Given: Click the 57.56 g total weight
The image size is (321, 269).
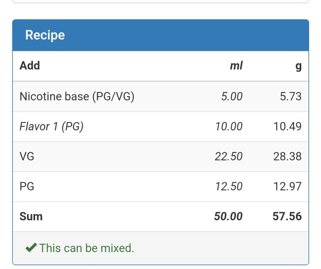Looking at the screenshot, I should click(x=287, y=216).
